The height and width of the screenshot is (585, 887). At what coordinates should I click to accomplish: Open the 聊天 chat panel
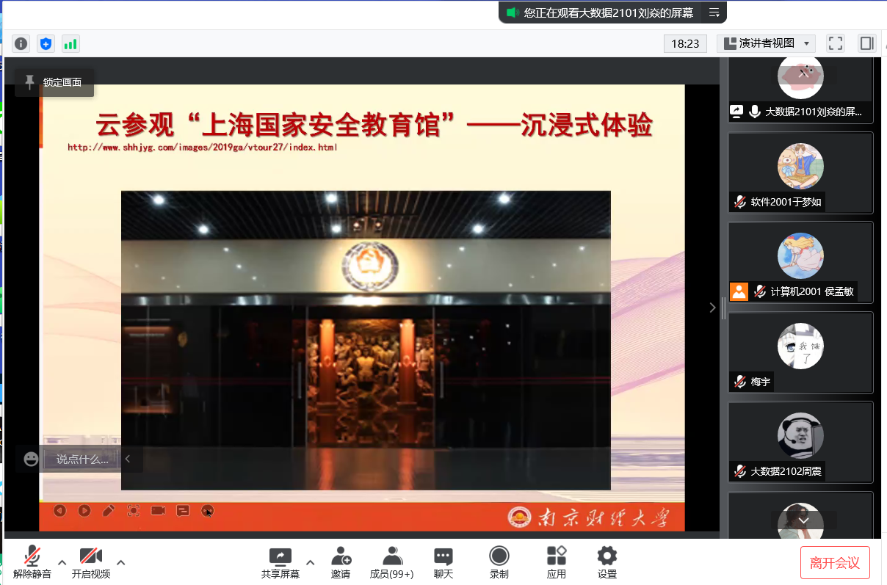pyautogui.click(x=443, y=562)
